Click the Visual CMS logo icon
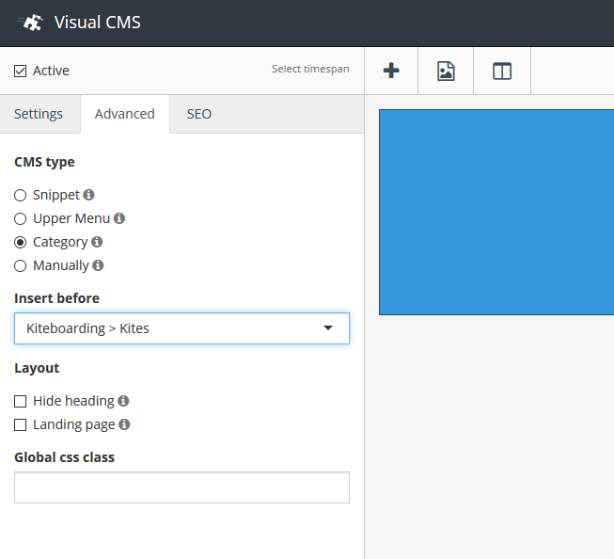The width and height of the screenshot is (614, 559). pos(31,23)
